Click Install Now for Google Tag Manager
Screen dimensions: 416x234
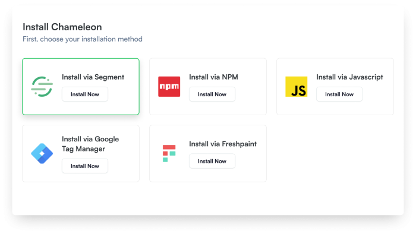click(85, 166)
